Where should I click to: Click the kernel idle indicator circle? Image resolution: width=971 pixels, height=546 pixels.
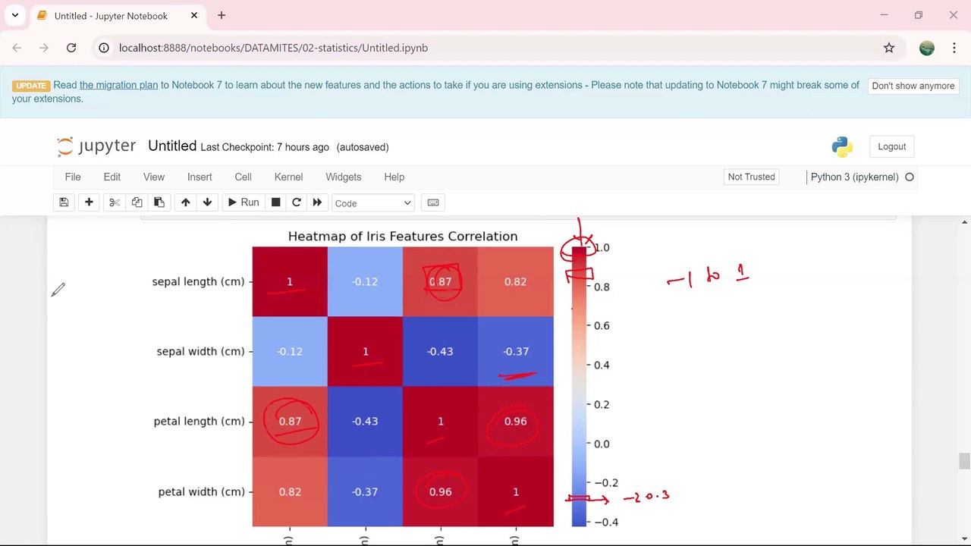click(910, 177)
